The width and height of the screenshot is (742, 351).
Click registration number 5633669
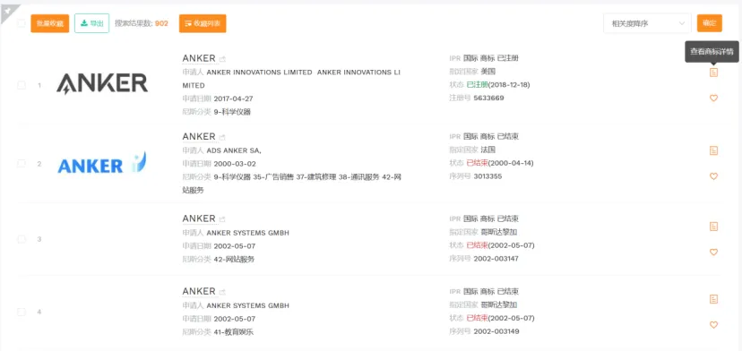488,98
